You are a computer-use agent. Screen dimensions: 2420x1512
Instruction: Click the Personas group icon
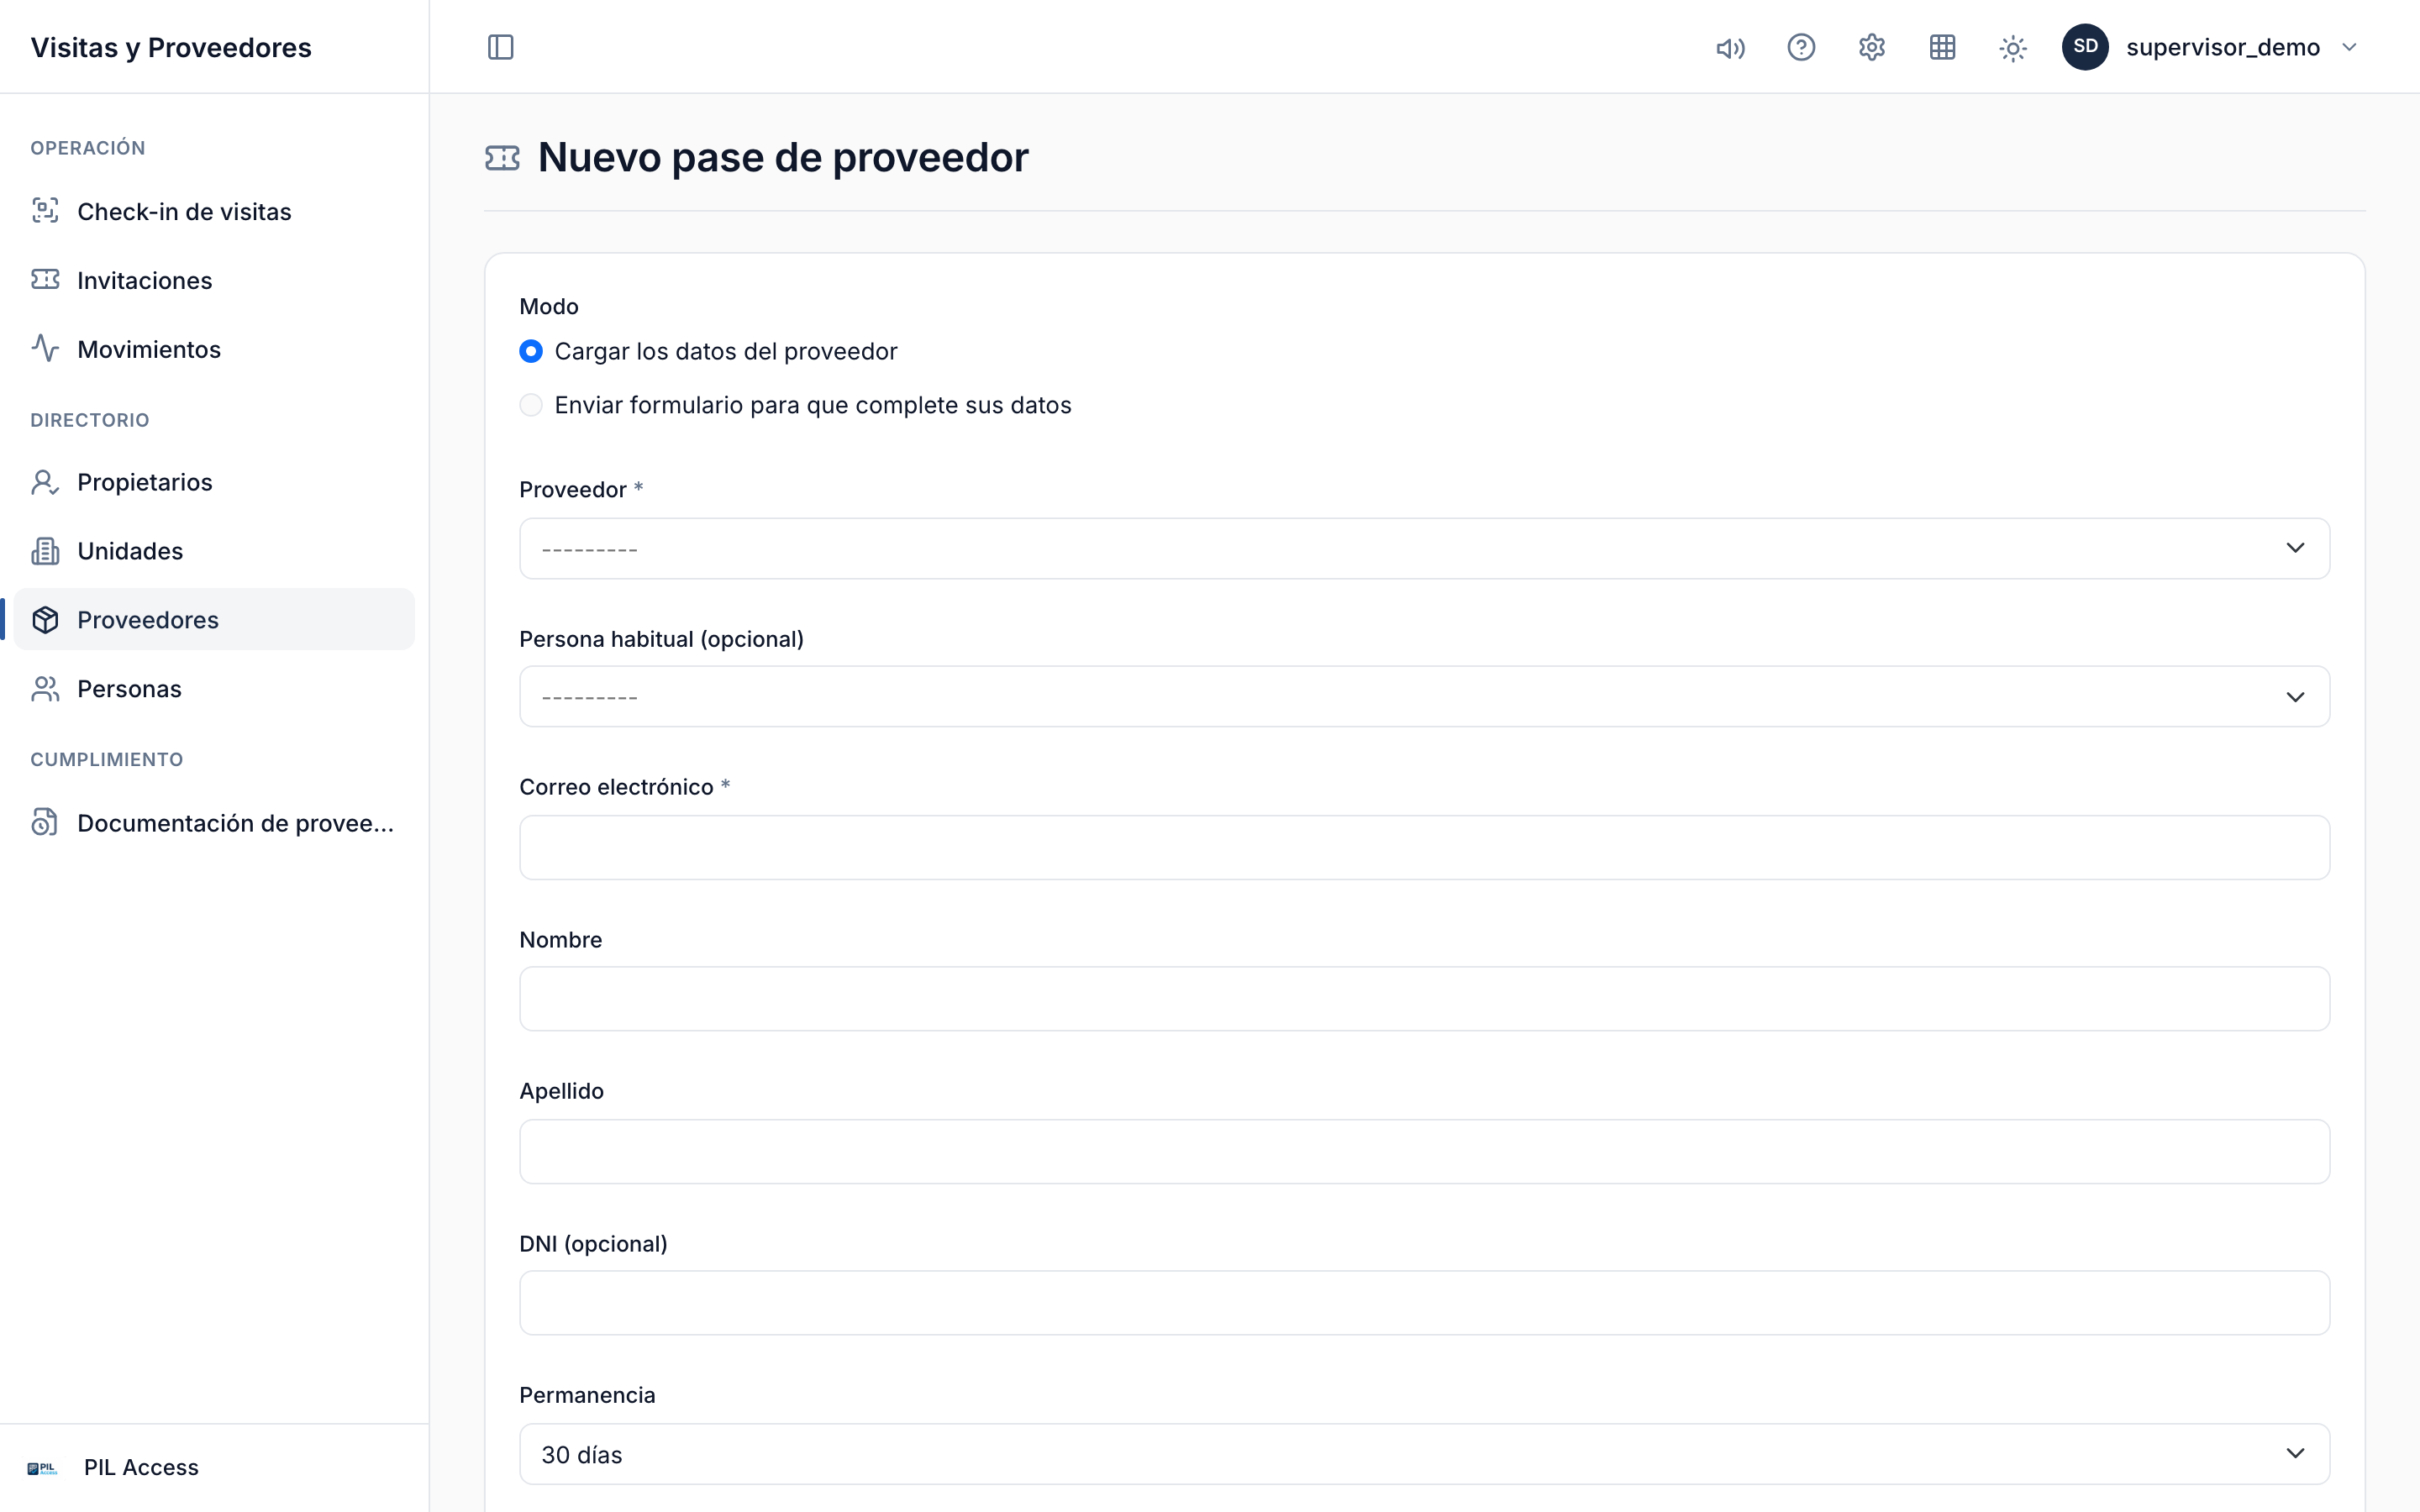(45, 688)
